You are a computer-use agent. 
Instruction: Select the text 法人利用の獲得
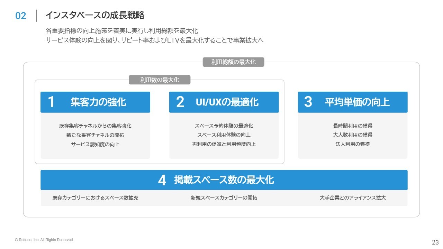click(353, 144)
